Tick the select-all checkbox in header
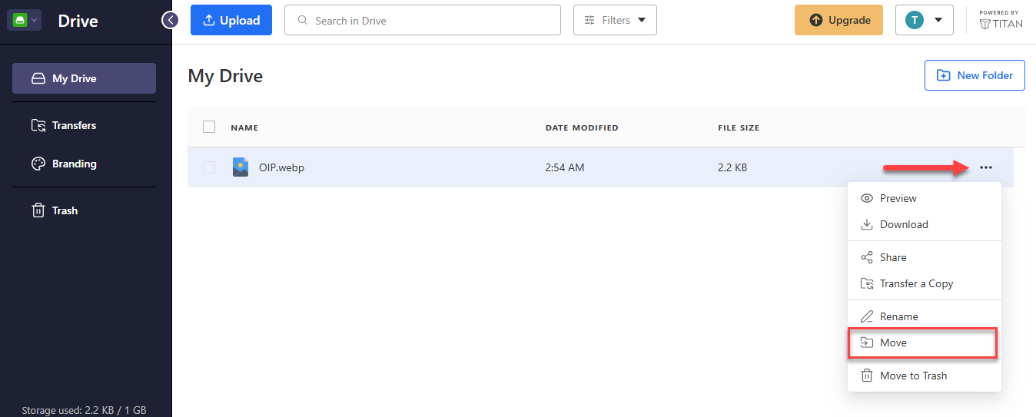The image size is (1036, 417). [x=209, y=127]
